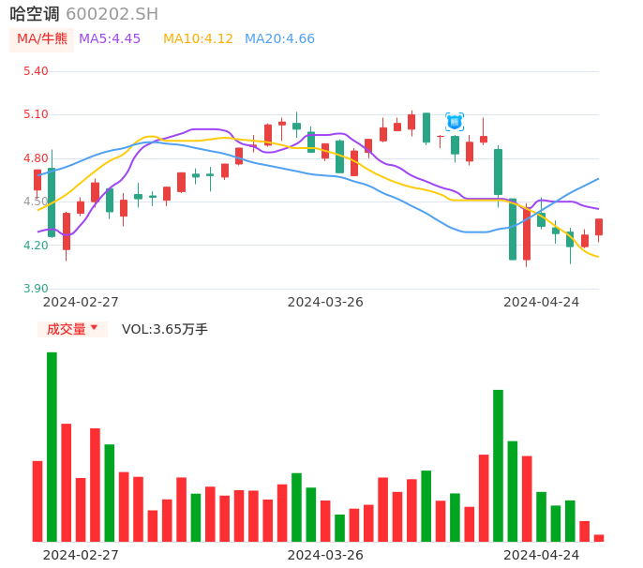Click the last red candlestick on the right
Viewport: 643px width, 568px height.
(x=599, y=227)
